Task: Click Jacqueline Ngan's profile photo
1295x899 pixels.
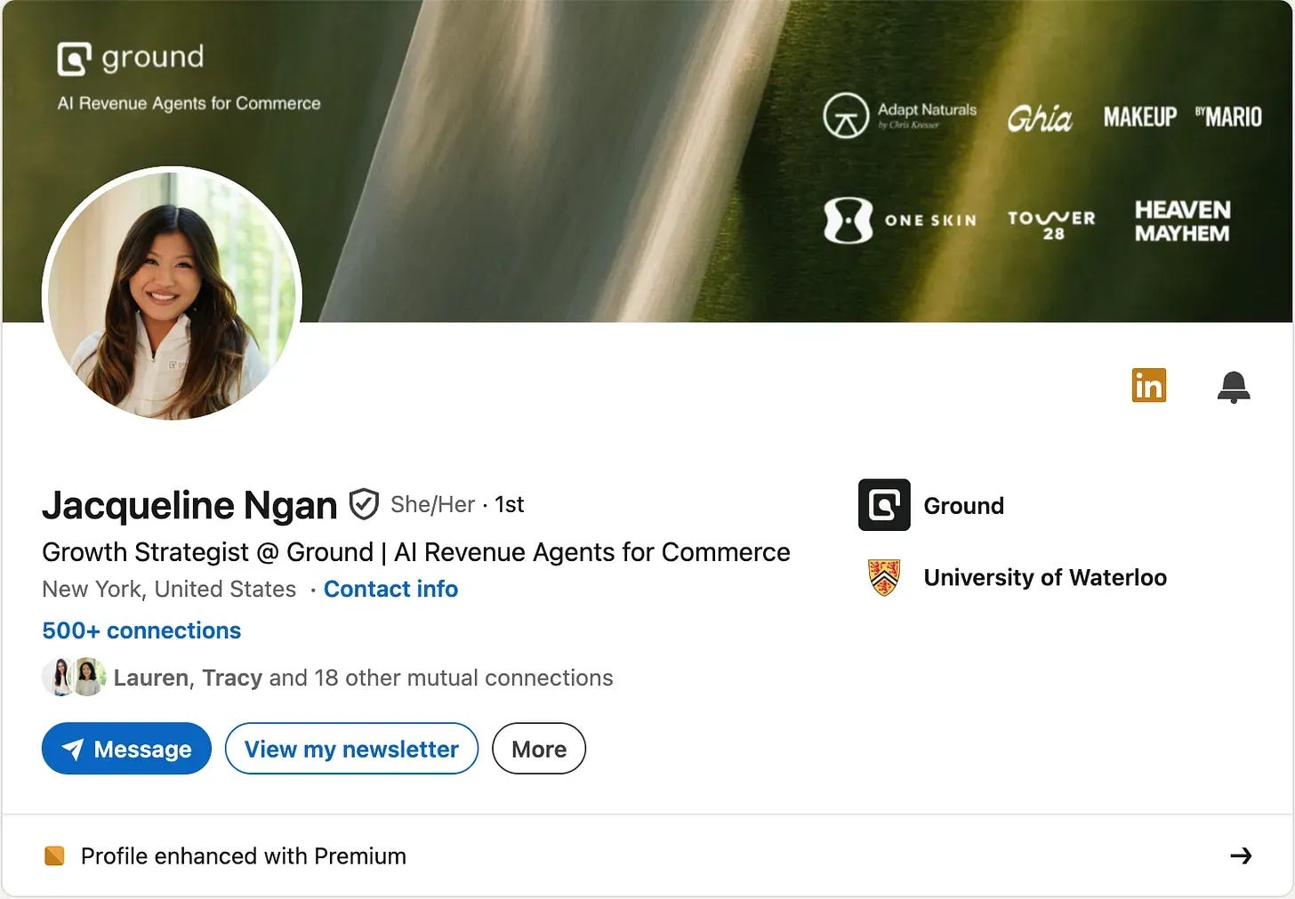Action: pos(173,295)
